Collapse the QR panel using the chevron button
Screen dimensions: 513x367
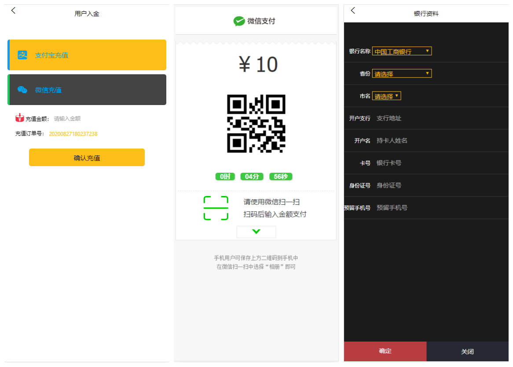(x=256, y=232)
